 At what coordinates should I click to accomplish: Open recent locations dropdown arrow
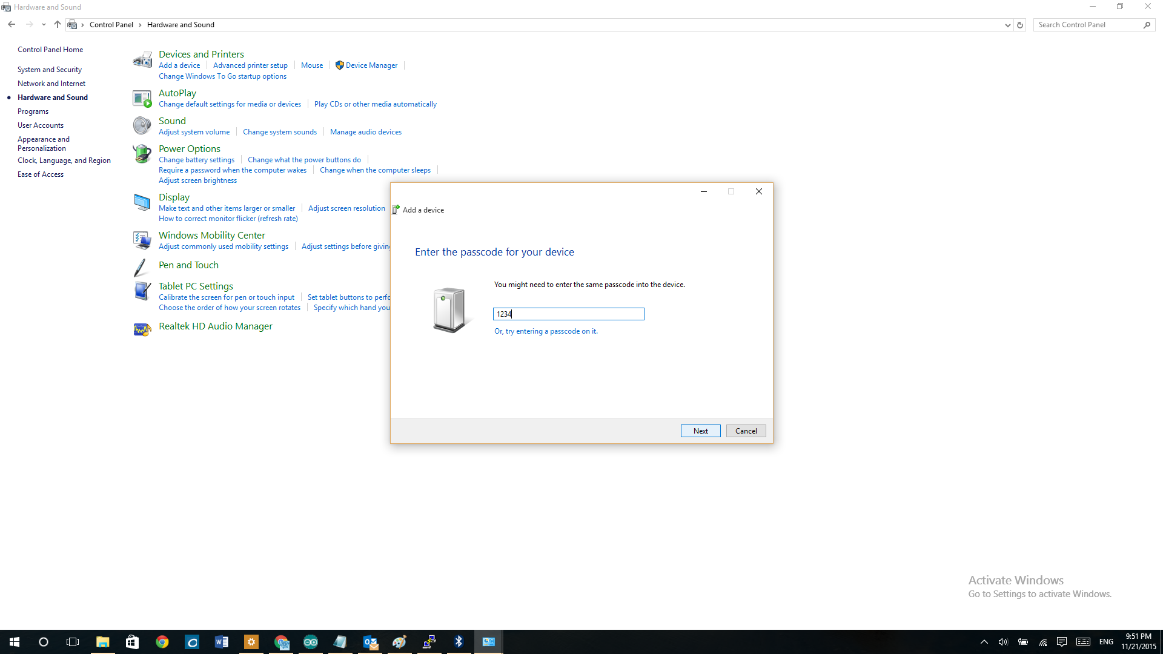pos(44,25)
